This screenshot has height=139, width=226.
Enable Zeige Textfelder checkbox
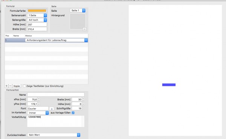pos(24,86)
